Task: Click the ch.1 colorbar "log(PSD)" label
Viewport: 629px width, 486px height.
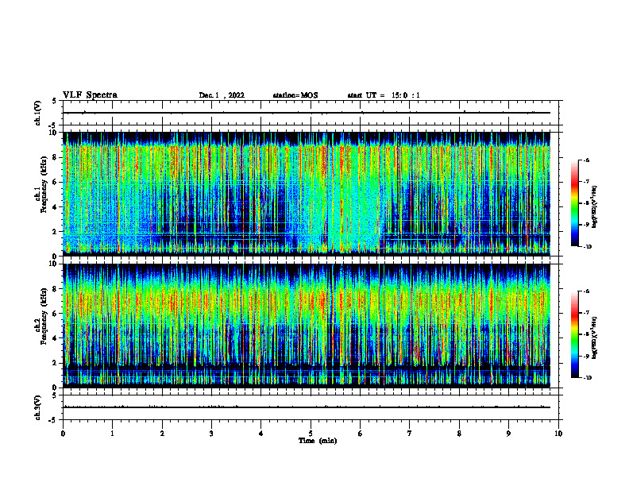Action: click(596, 206)
